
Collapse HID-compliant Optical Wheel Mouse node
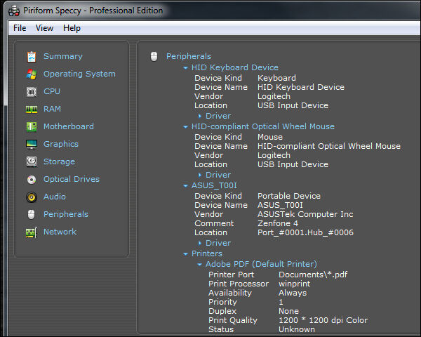coord(185,126)
